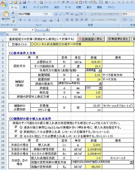Screen dimensions: 135x170
Task: Open the Name Box dropdown arrow
Action: pyautogui.click(x=33, y=29)
